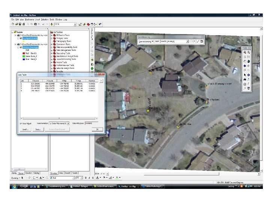Click the Total RMS Error field
This screenshot has width=270, height=202.
[91, 123]
